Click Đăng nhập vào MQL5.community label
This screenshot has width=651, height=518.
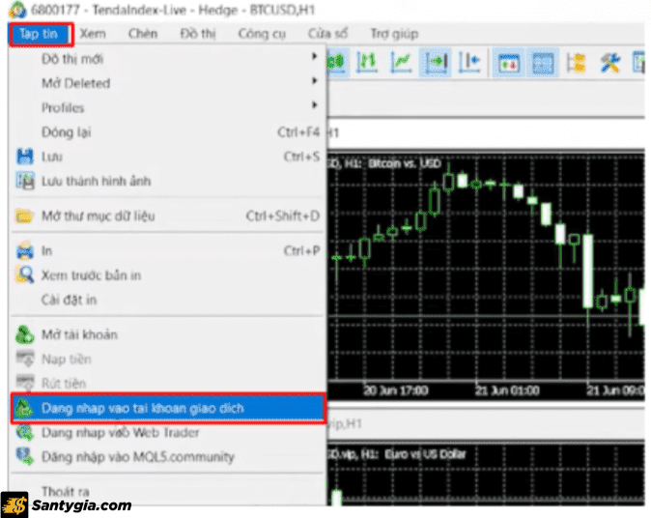tap(138, 457)
